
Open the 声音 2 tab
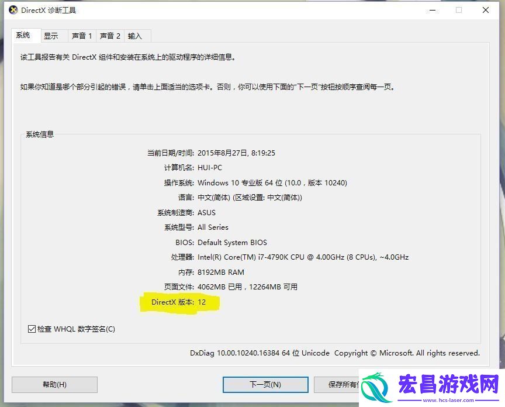coord(110,36)
